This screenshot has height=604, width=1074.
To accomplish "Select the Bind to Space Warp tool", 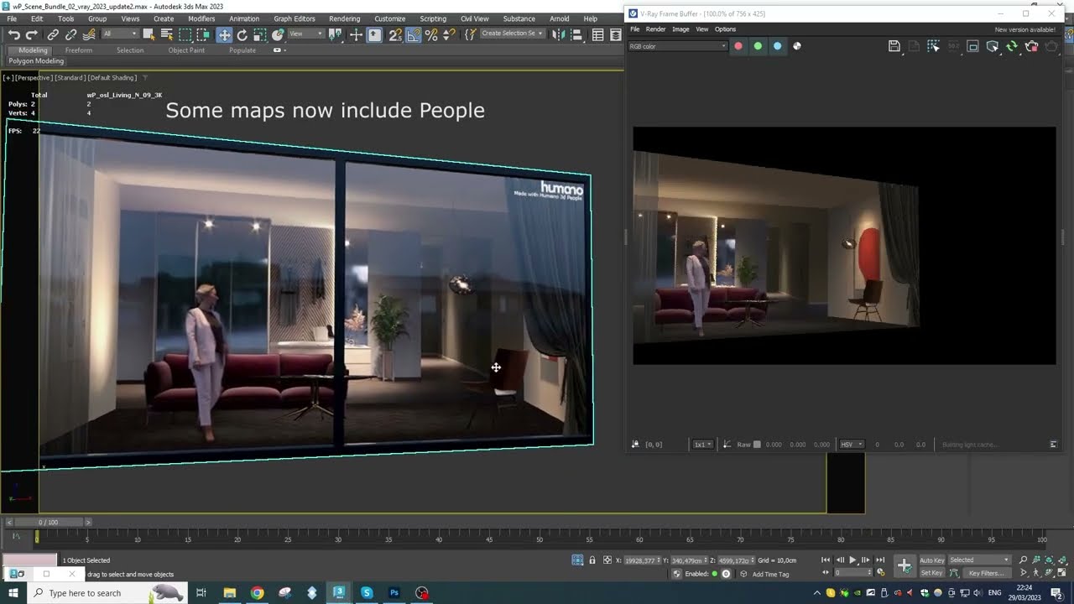I will (x=88, y=34).
